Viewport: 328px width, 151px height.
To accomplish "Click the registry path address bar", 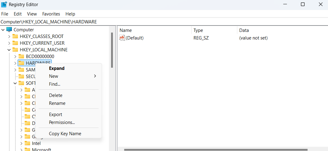I will point(164,22).
